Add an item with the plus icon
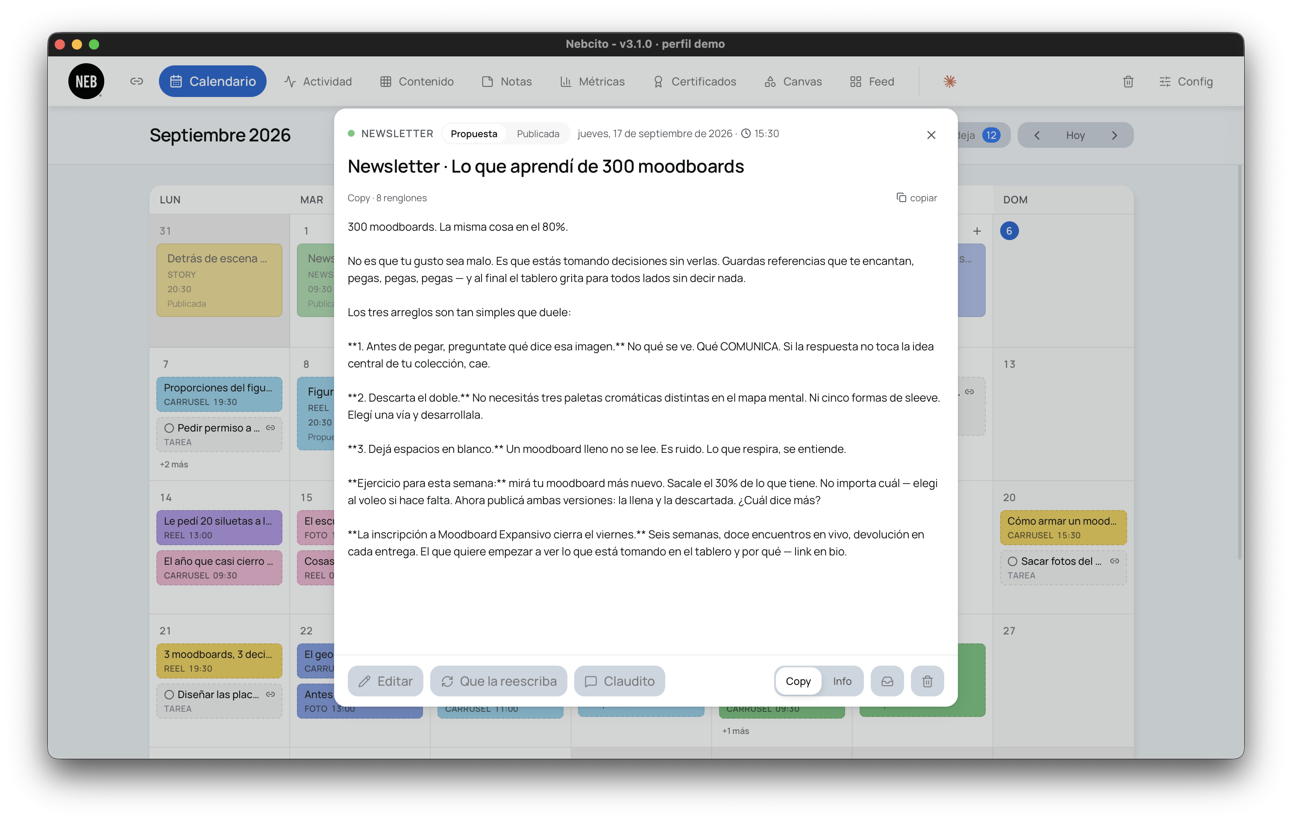This screenshot has width=1292, height=822. pos(977,231)
